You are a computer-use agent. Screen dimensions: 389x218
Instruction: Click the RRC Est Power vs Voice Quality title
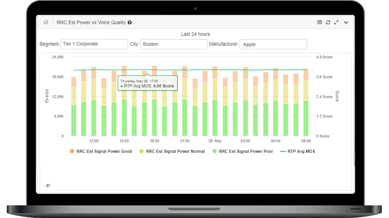(91, 23)
